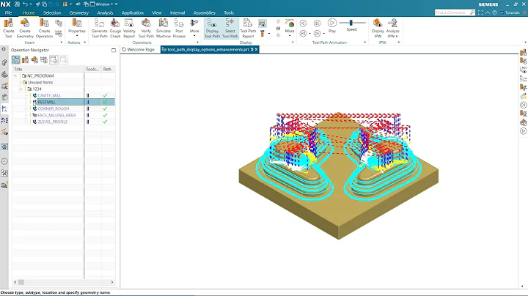Click the Save icon in title bar

17,4
